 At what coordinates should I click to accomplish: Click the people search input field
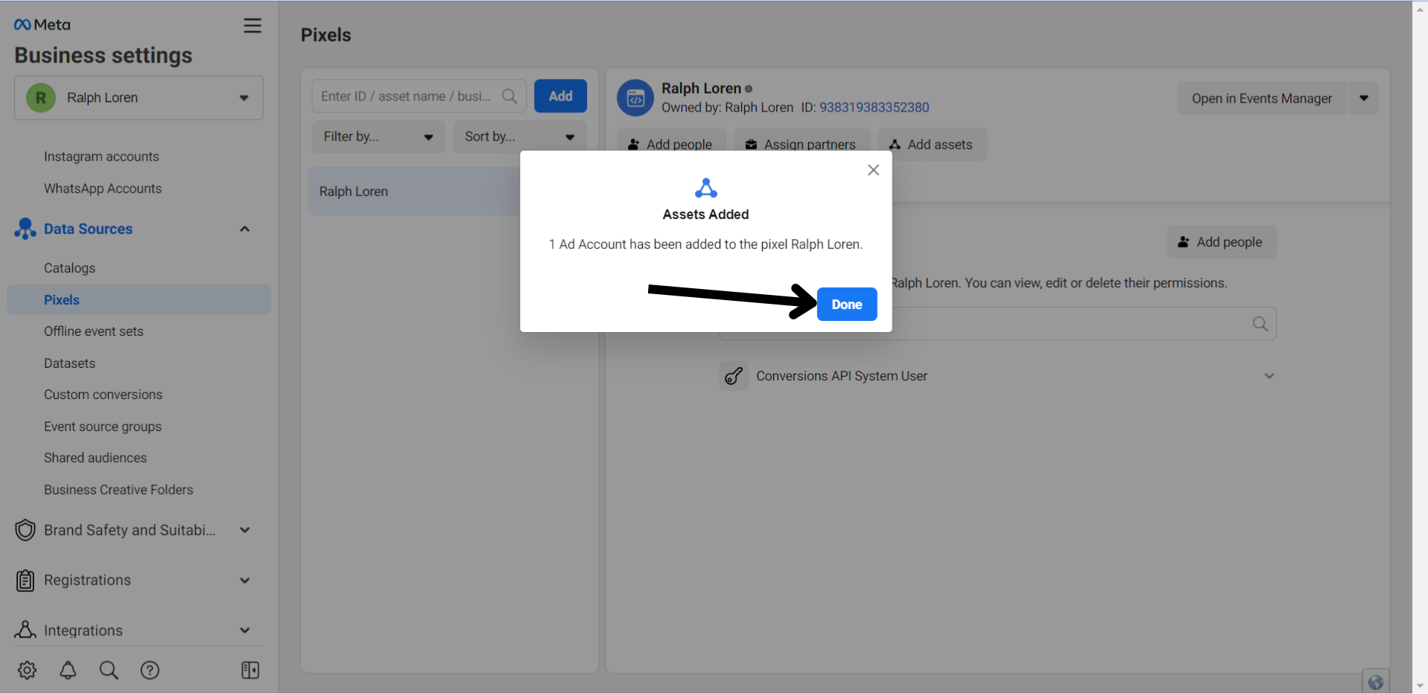(997, 324)
